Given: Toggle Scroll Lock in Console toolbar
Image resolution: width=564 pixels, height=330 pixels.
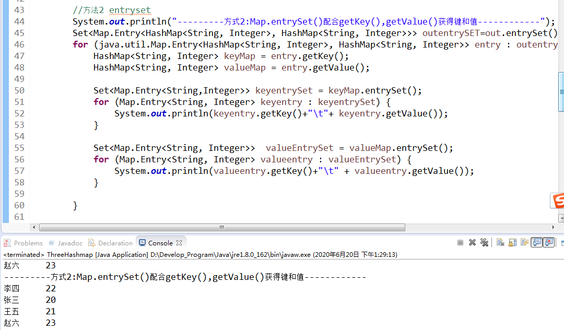Looking at the screenshot, I should [x=513, y=243].
